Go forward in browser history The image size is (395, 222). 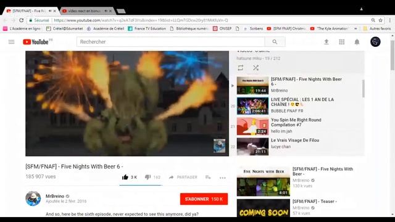[14, 20]
